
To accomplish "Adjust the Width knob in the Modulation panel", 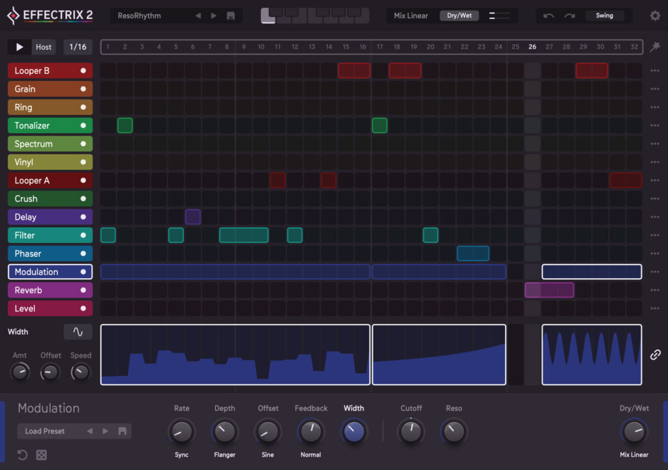I will click(354, 430).
